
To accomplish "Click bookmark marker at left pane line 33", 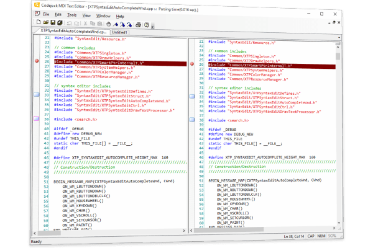I will 37,94.
